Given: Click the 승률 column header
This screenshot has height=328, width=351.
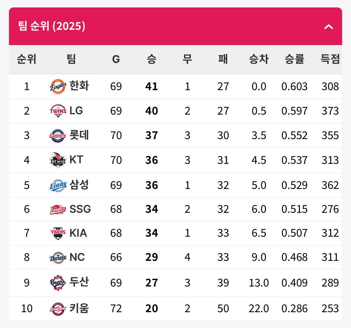Looking at the screenshot, I should click(x=294, y=59).
